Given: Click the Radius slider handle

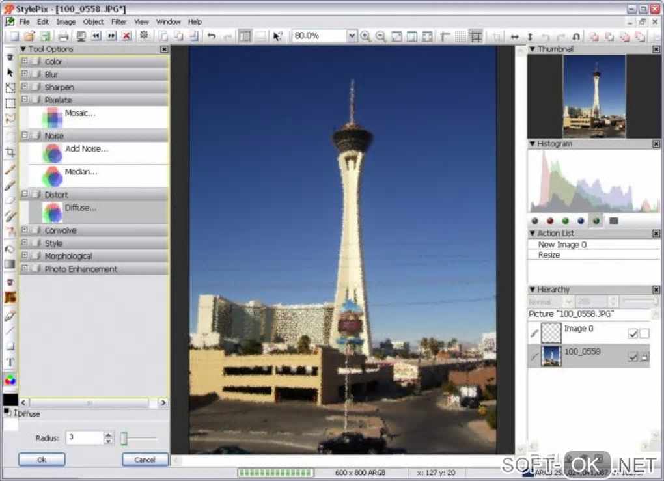Looking at the screenshot, I should click(124, 439).
